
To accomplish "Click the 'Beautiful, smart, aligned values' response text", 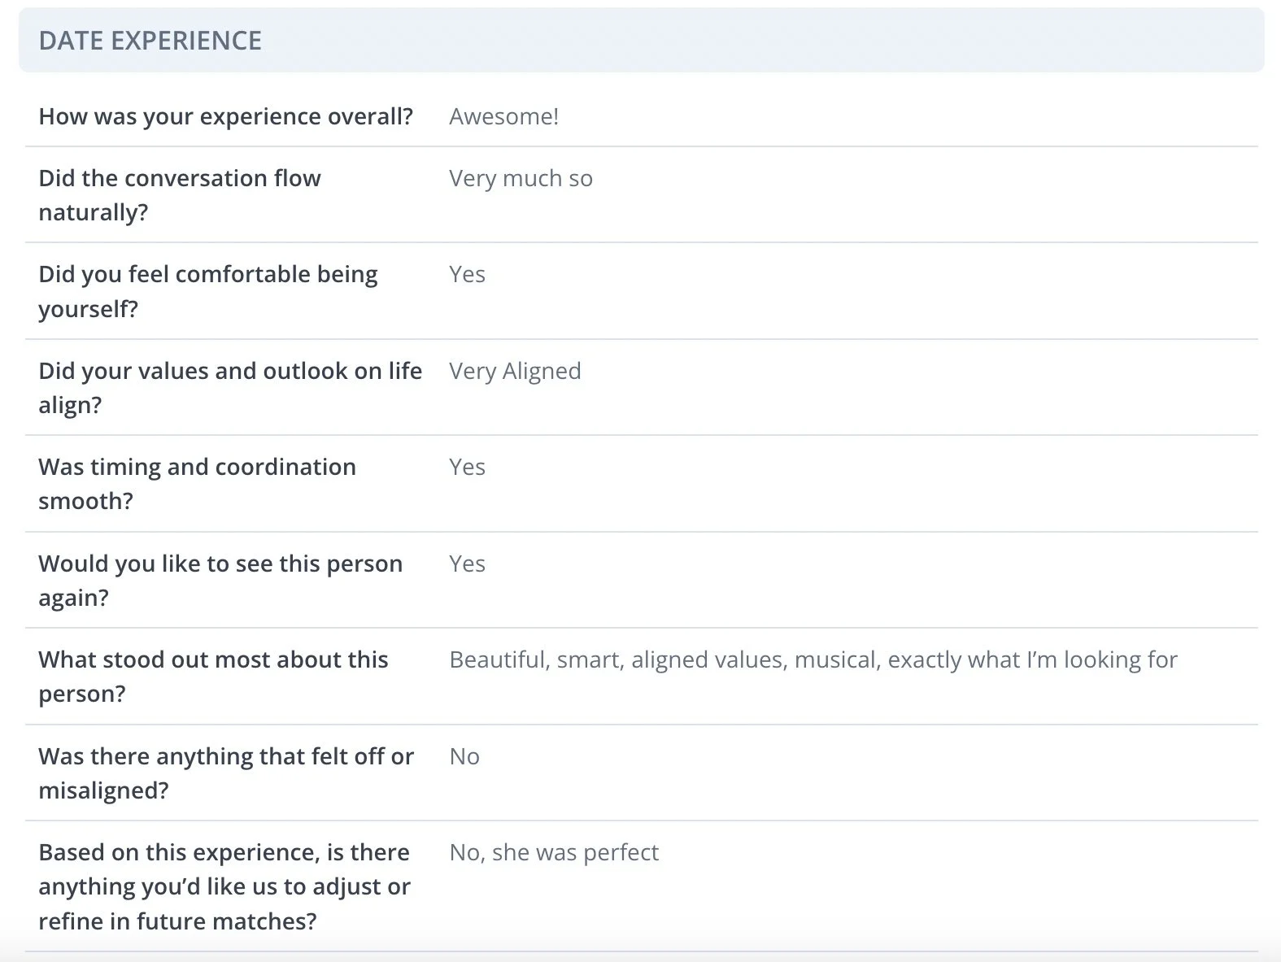I will [813, 659].
